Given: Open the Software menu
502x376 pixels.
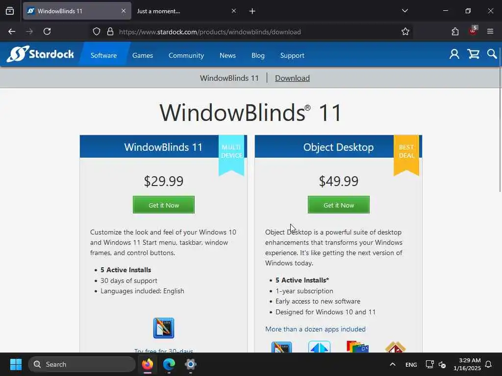Looking at the screenshot, I should (103, 55).
